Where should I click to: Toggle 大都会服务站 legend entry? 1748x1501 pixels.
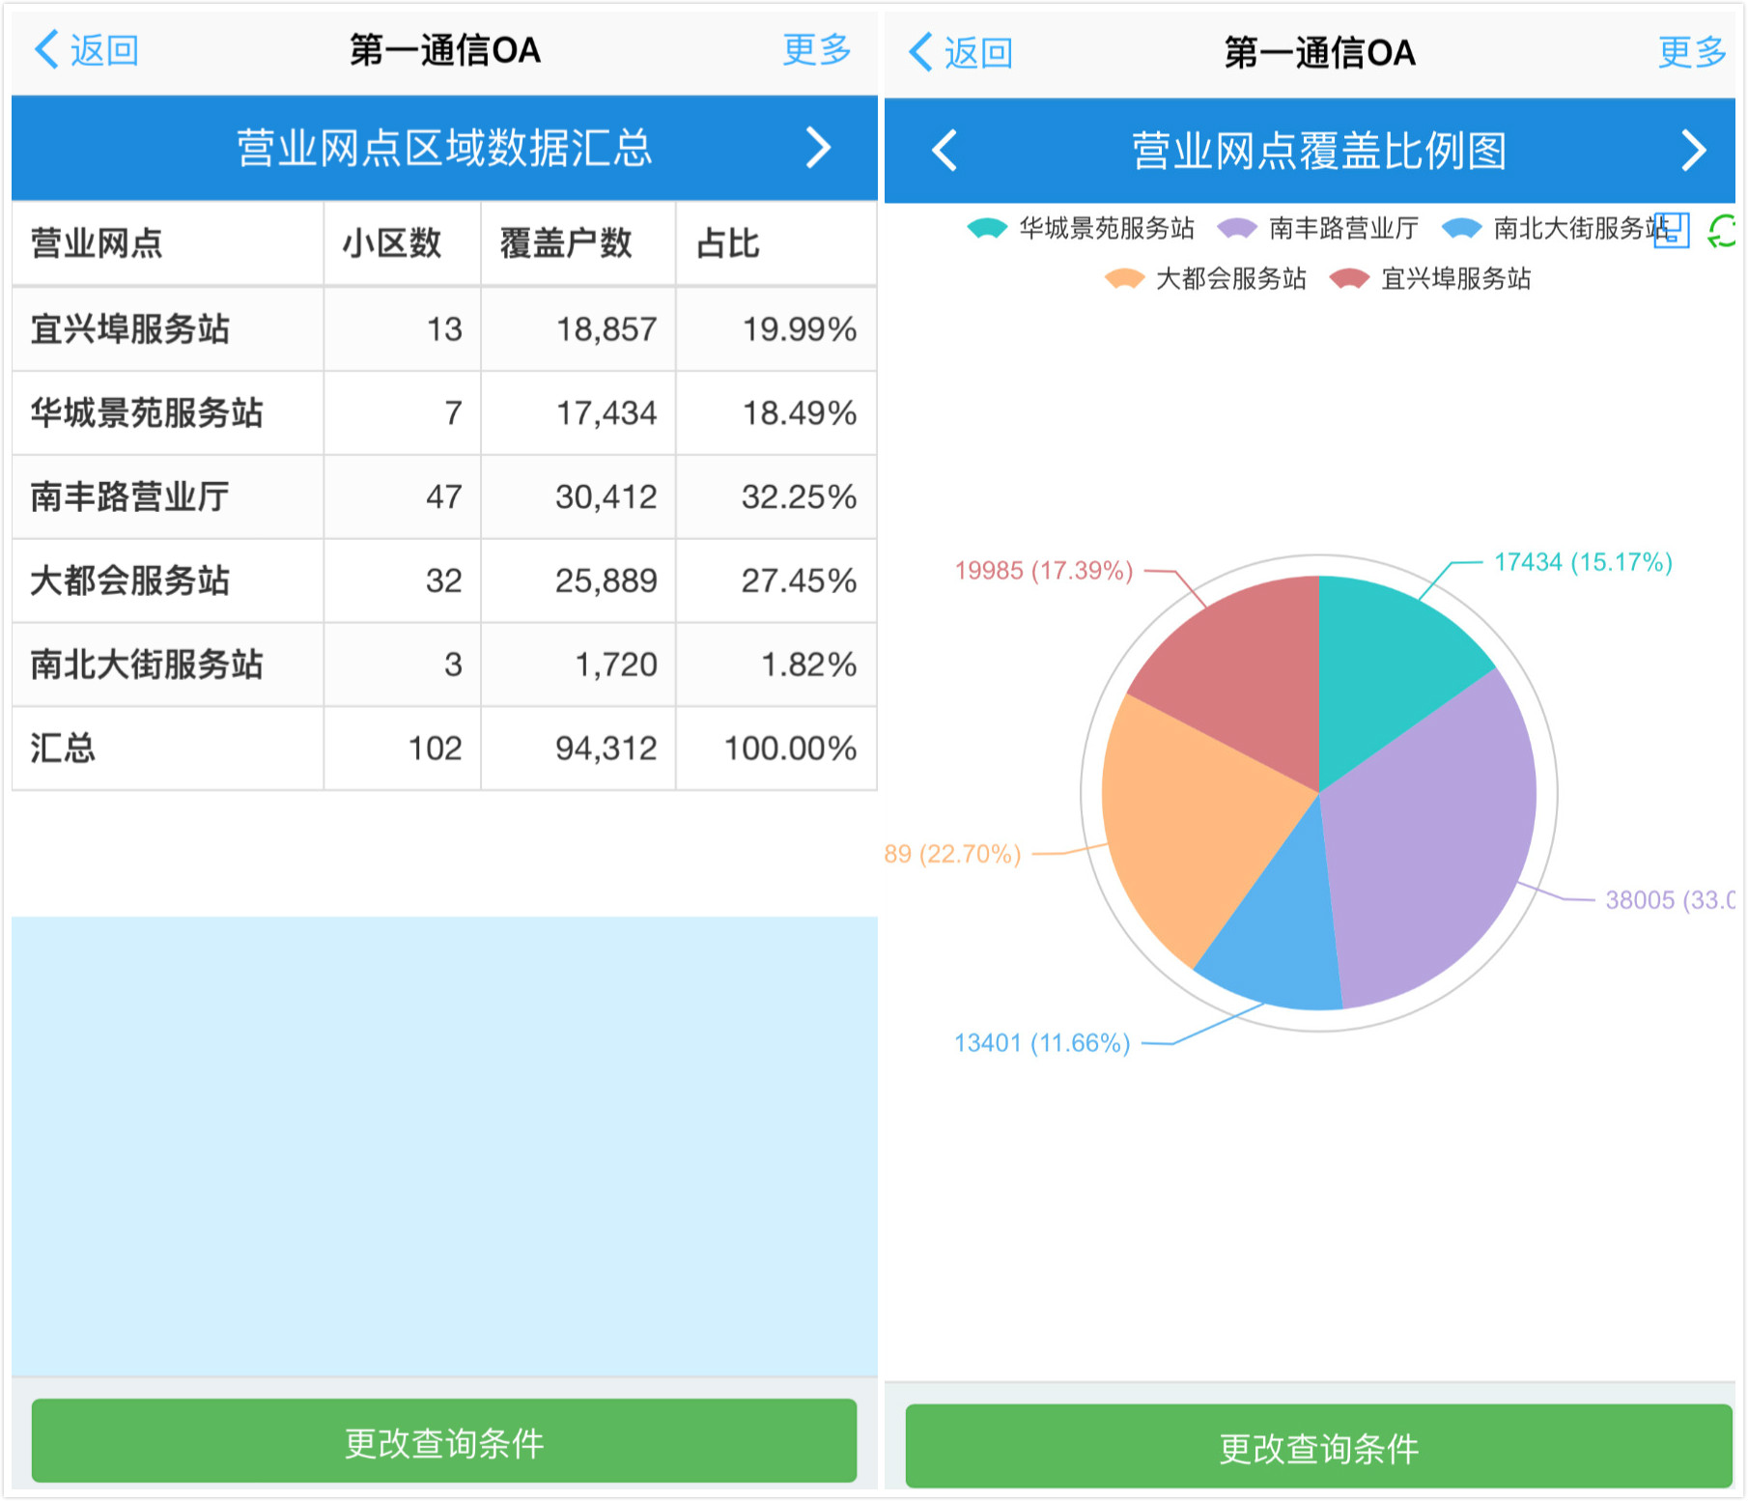[1206, 279]
